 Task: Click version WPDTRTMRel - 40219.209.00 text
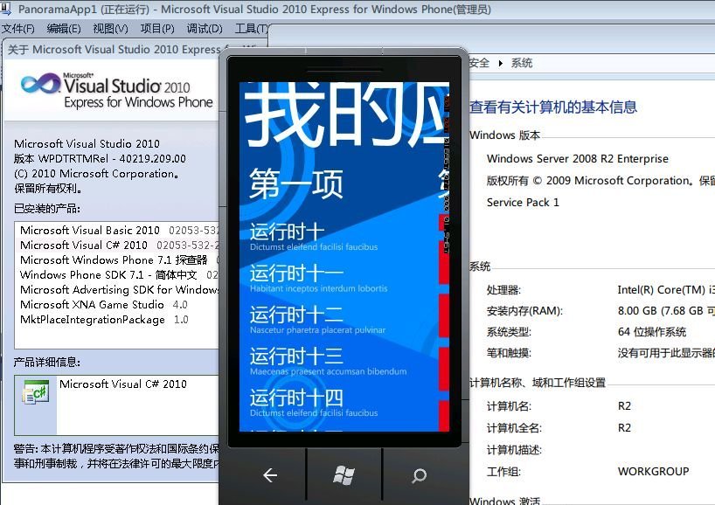coord(100,159)
